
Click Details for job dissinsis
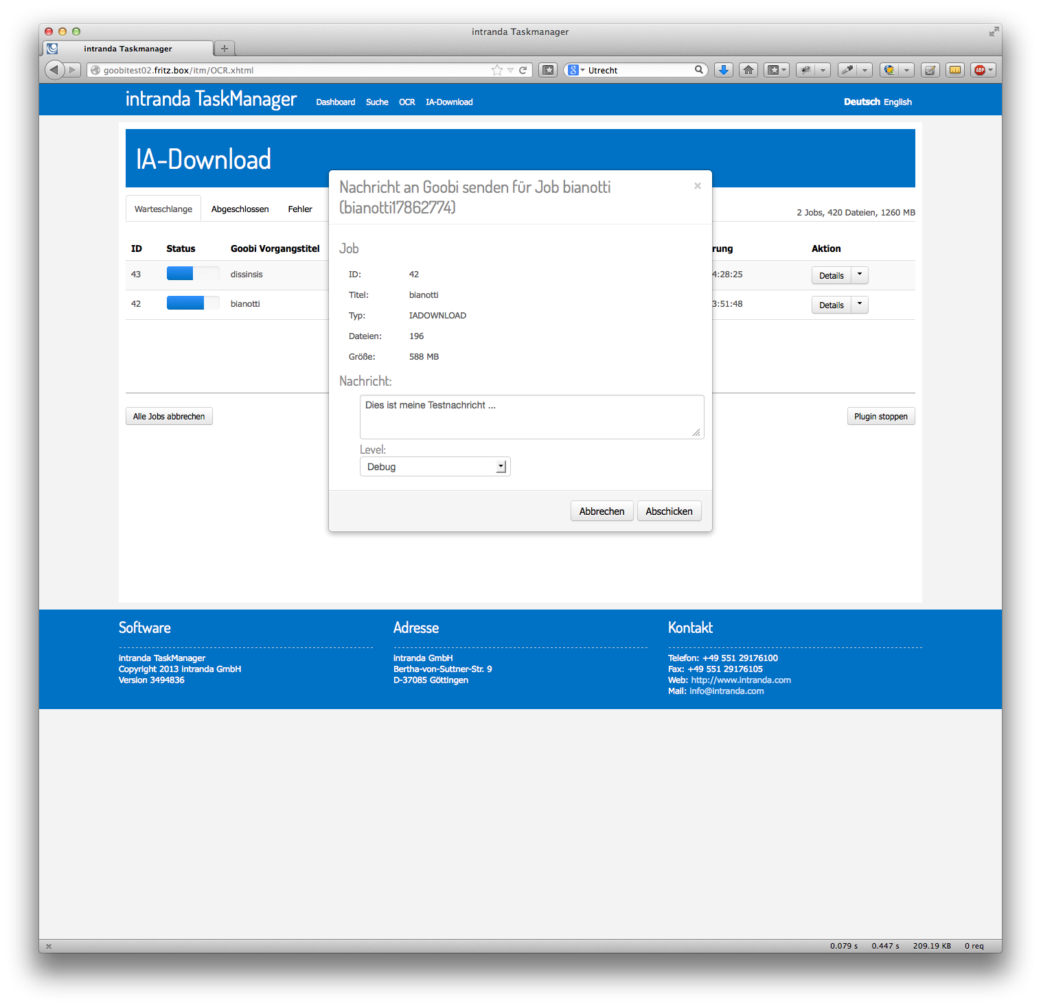(x=832, y=275)
